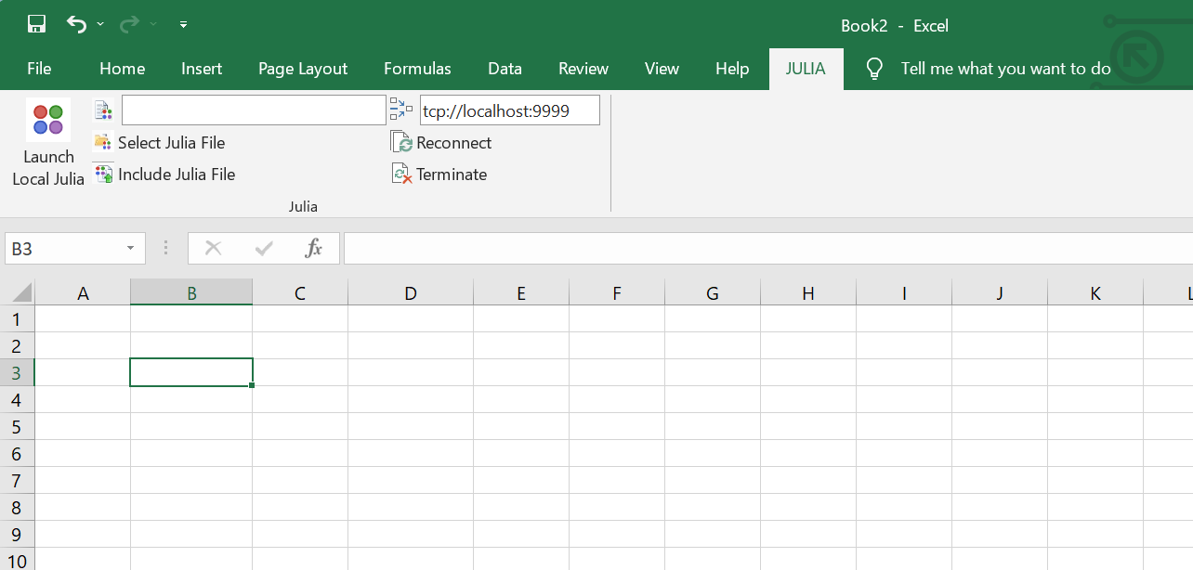
Task: Click the Enter checkmark in the formula bar
Action: [x=264, y=248]
